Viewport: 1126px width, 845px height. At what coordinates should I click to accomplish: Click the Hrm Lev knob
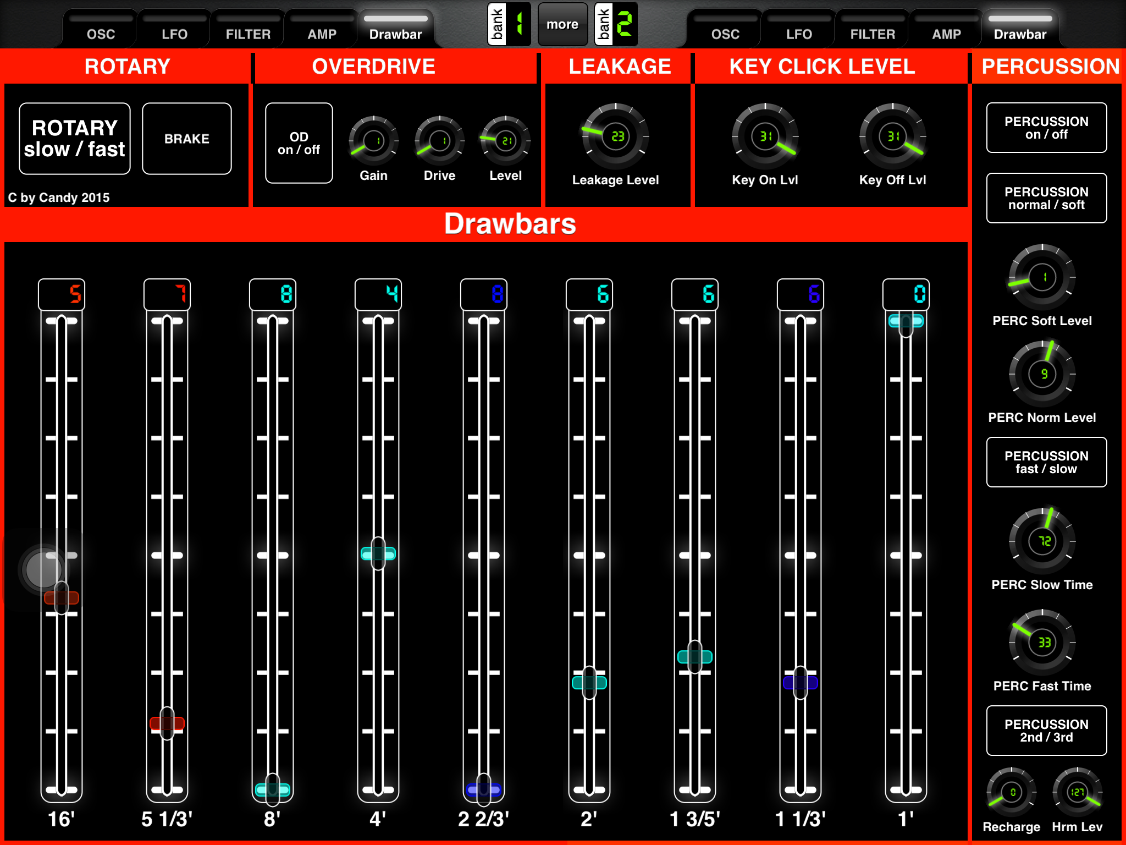point(1077,792)
